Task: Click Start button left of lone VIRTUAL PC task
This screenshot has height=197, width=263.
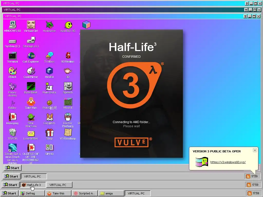Action: 12,176
